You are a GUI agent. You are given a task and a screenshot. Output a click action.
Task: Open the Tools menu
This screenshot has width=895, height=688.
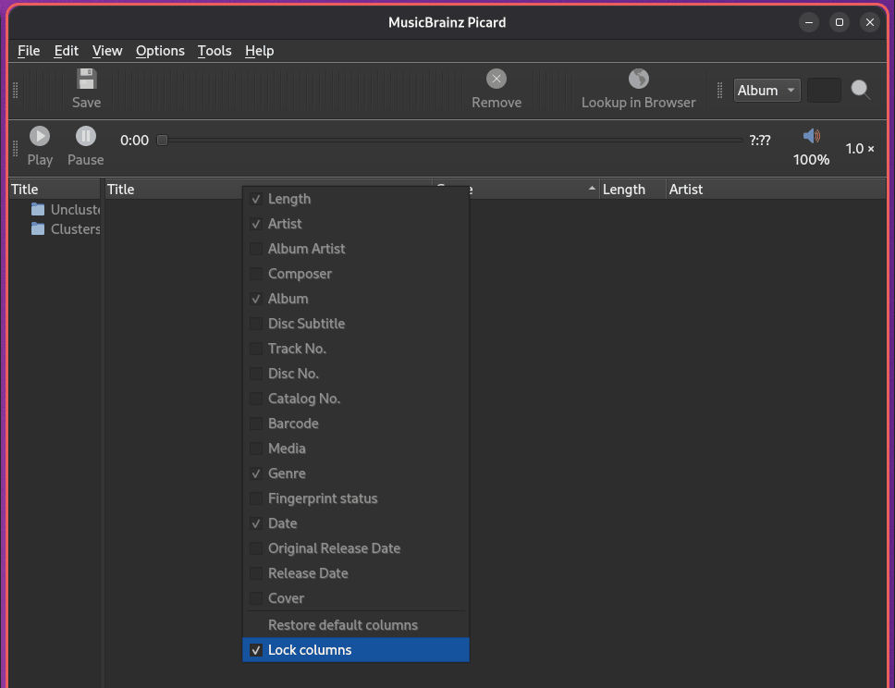pos(215,51)
